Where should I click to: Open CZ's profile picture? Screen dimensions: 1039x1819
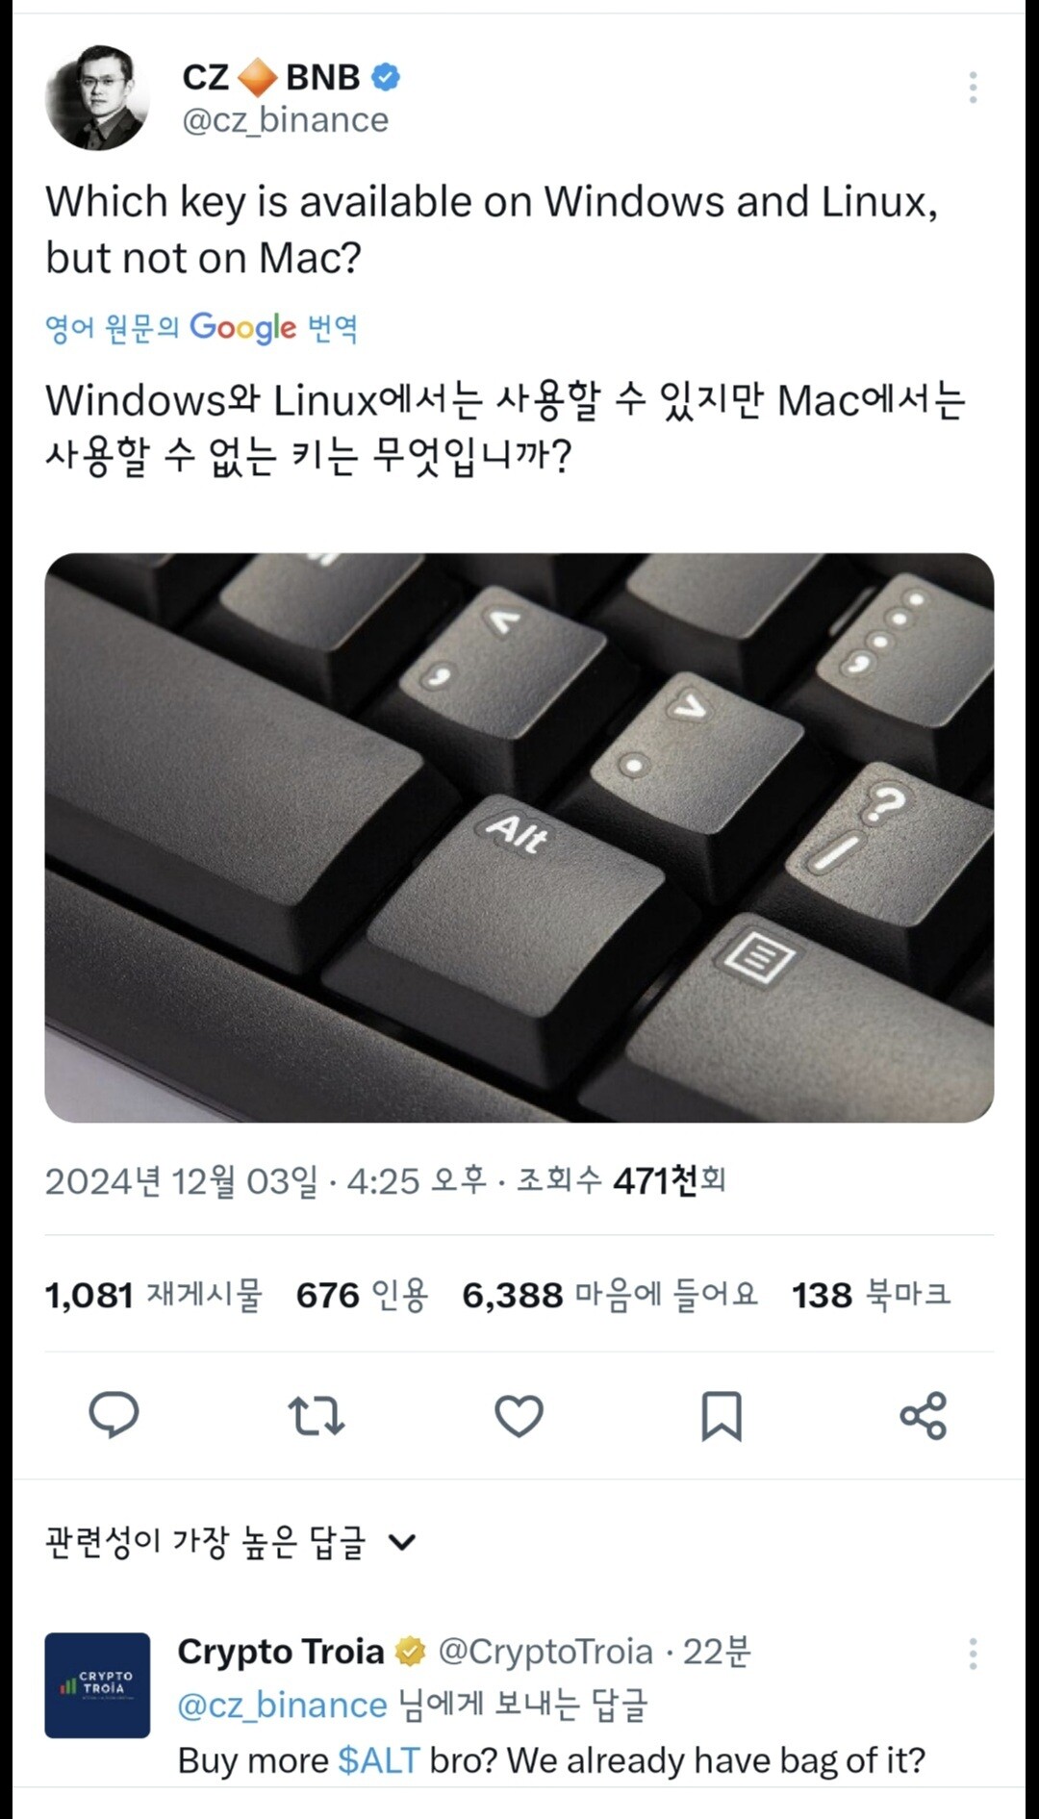point(97,97)
